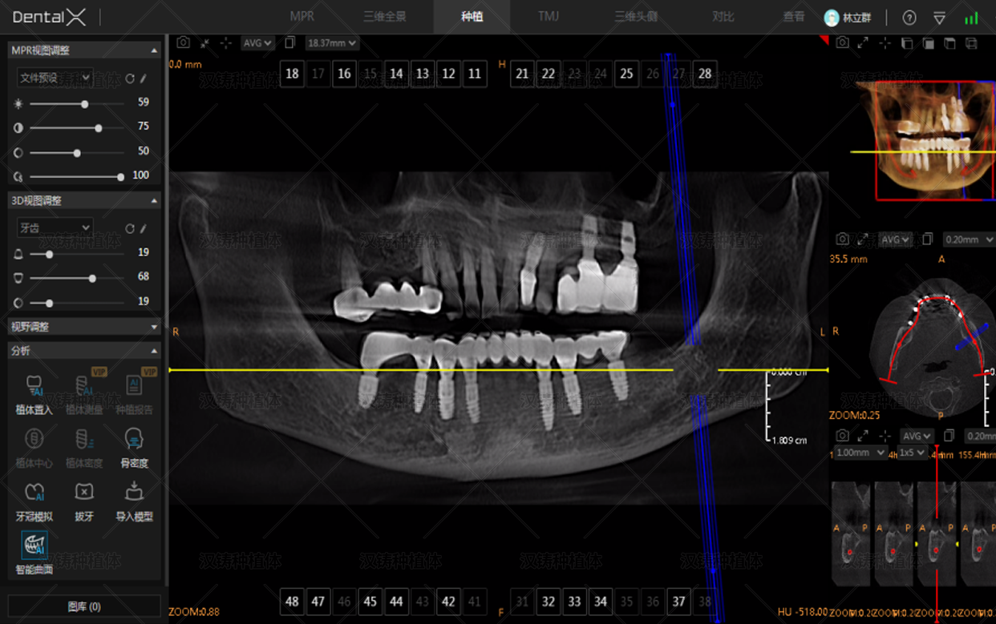The height and width of the screenshot is (624, 996).
Task: Open the help question mark icon
Action: [x=909, y=18]
